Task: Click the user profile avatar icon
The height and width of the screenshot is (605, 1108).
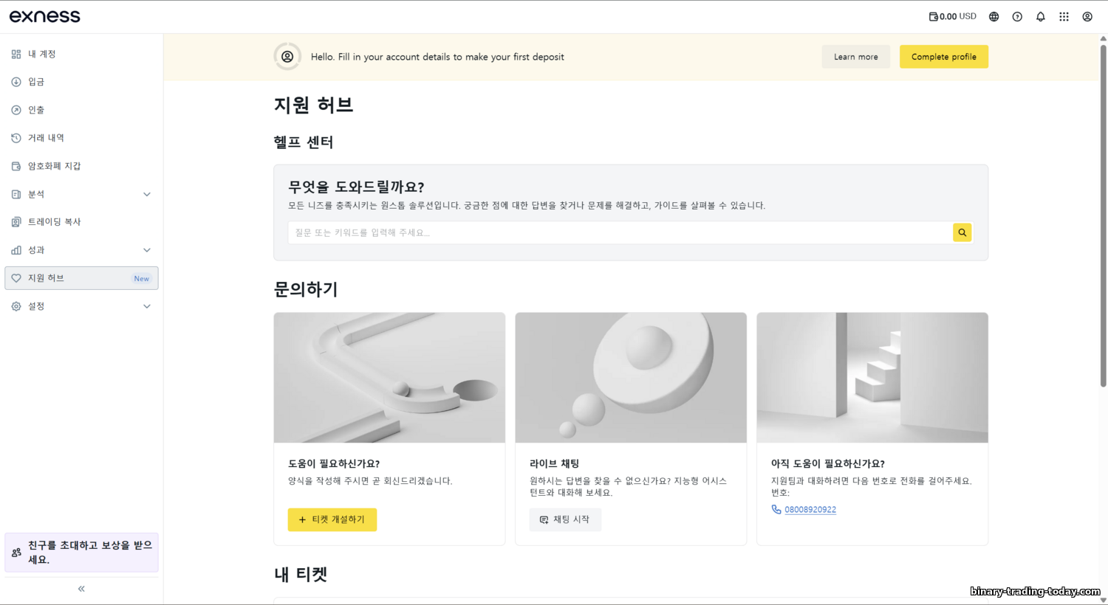Action: point(1087,16)
